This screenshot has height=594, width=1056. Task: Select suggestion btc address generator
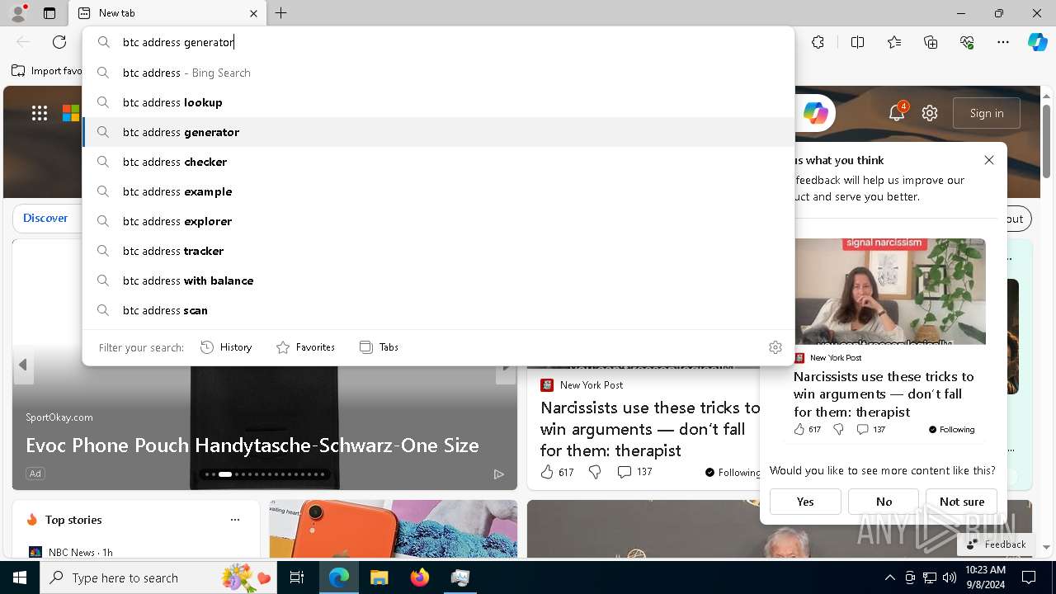point(438,132)
